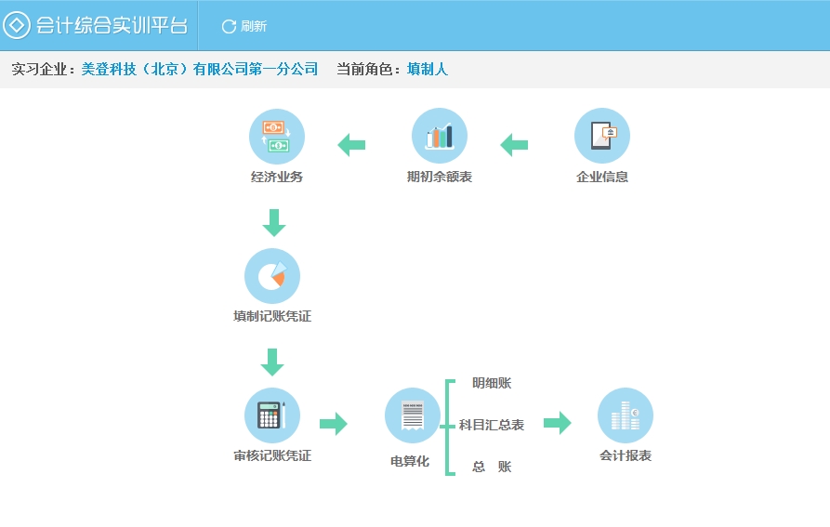Viewport: 830px width, 527px height.
Task: Click the 填制记账凭证 text label
Action: [271, 316]
